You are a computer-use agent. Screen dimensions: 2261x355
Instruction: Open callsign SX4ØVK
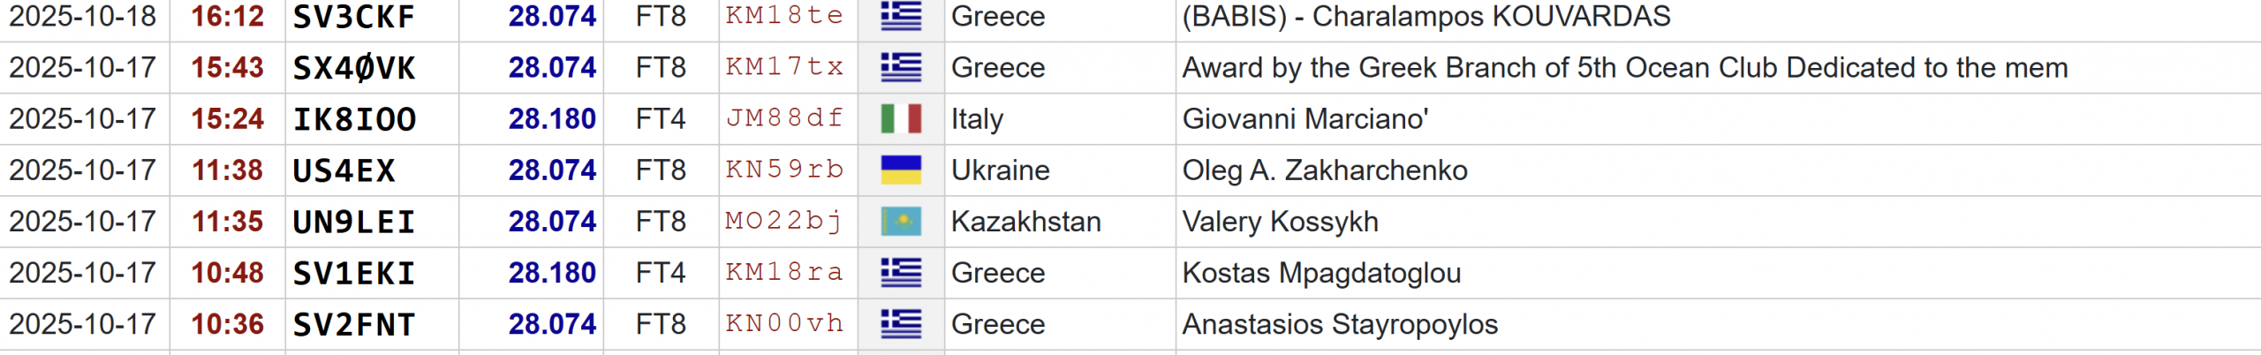coord(354,68)
